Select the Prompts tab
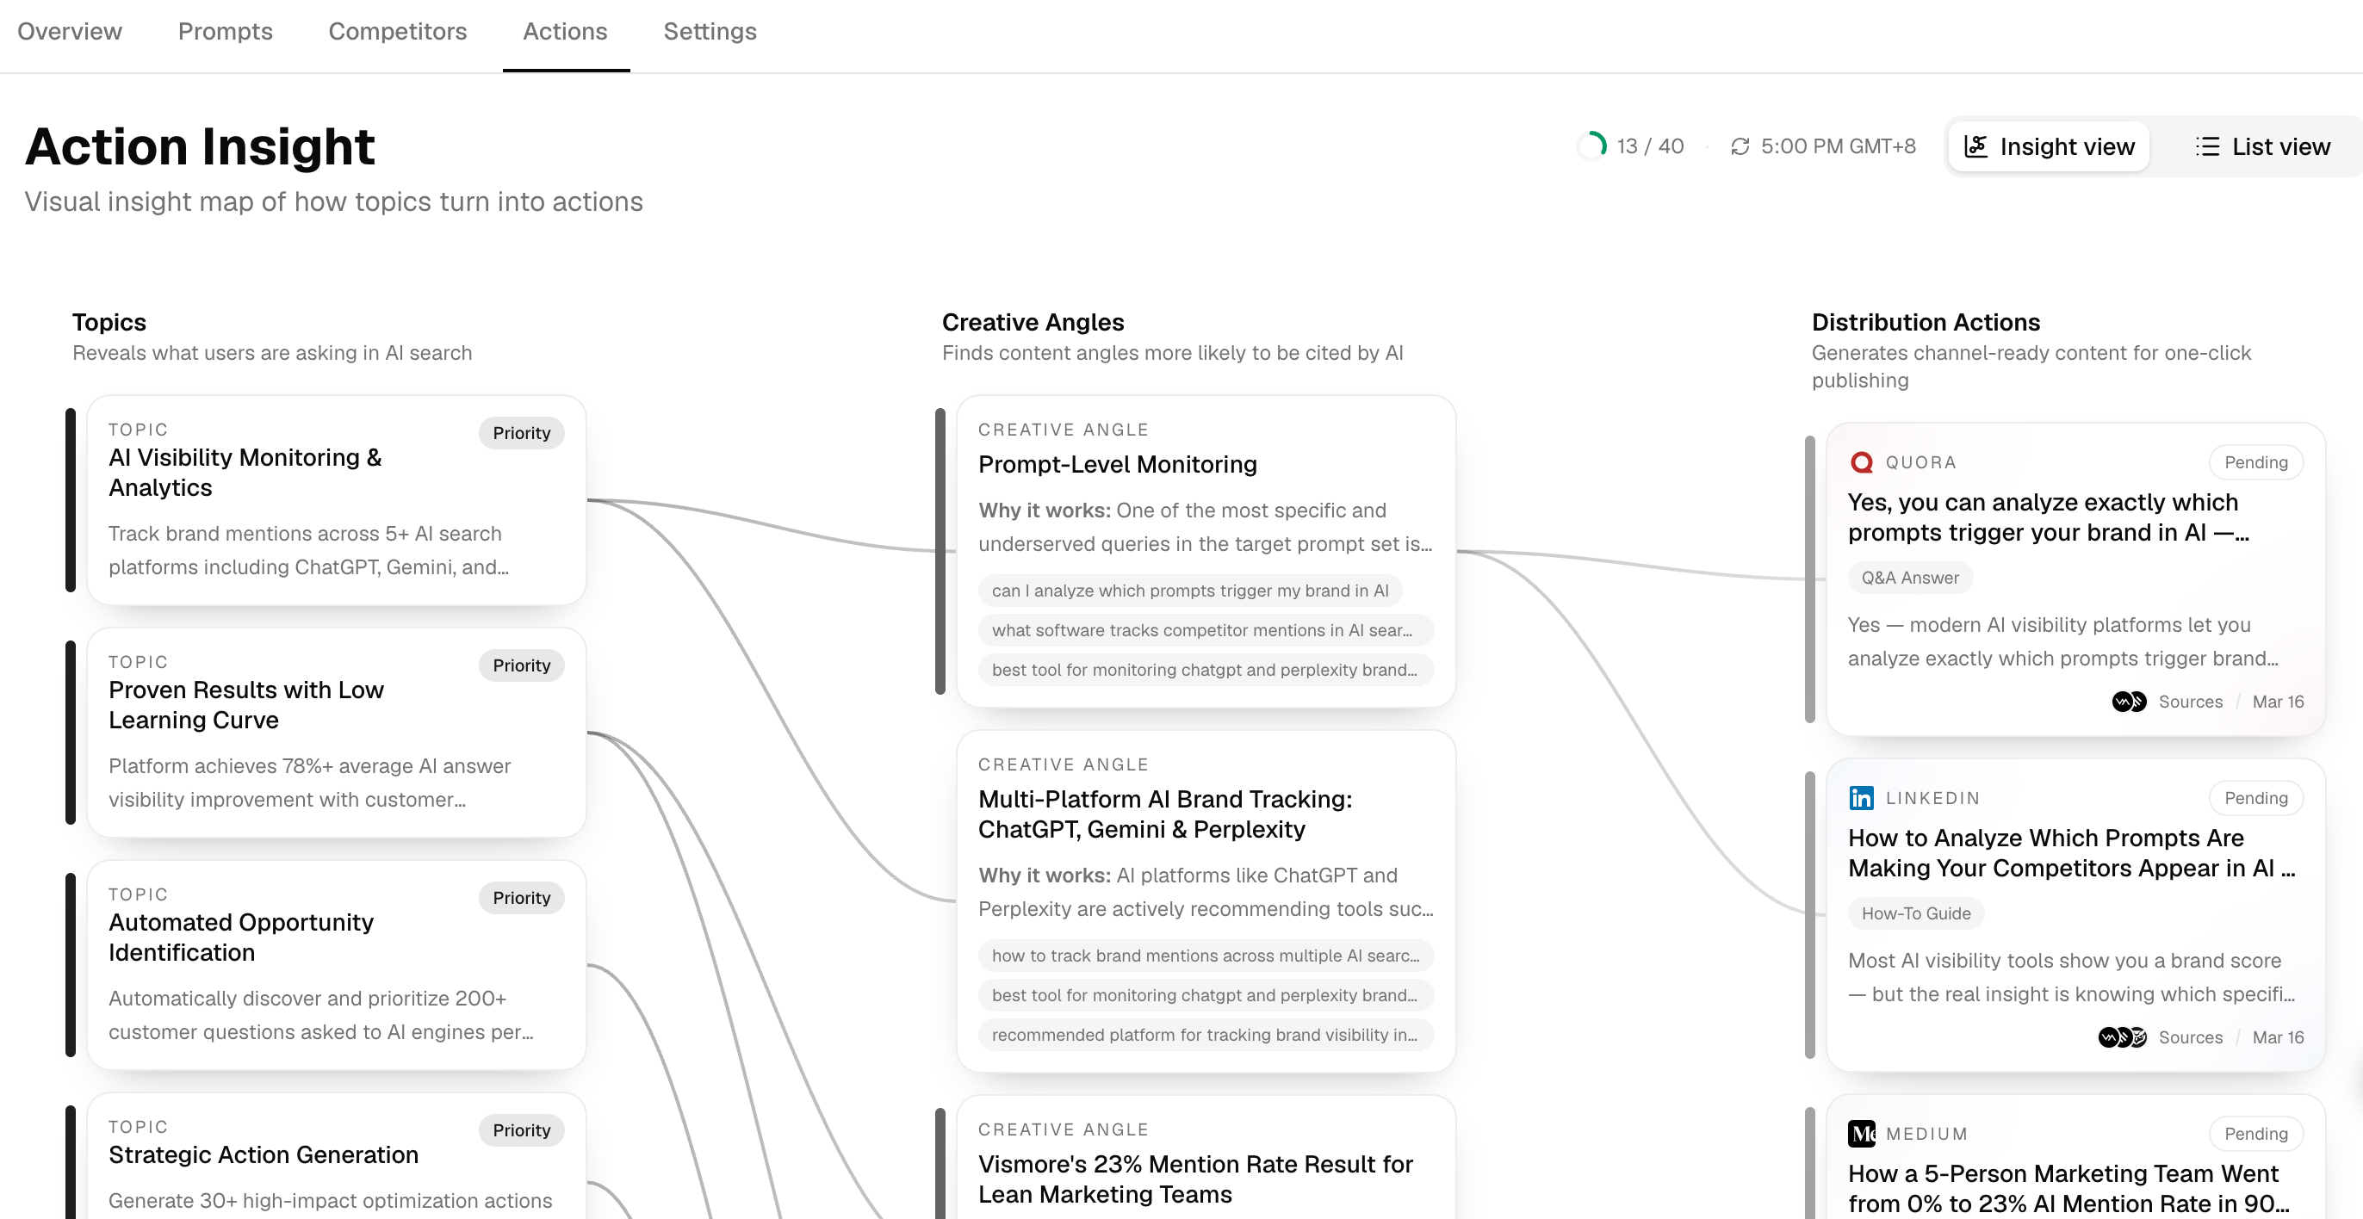The height and width of the screenshot is (1219, 2363). [x=225, y=31]
